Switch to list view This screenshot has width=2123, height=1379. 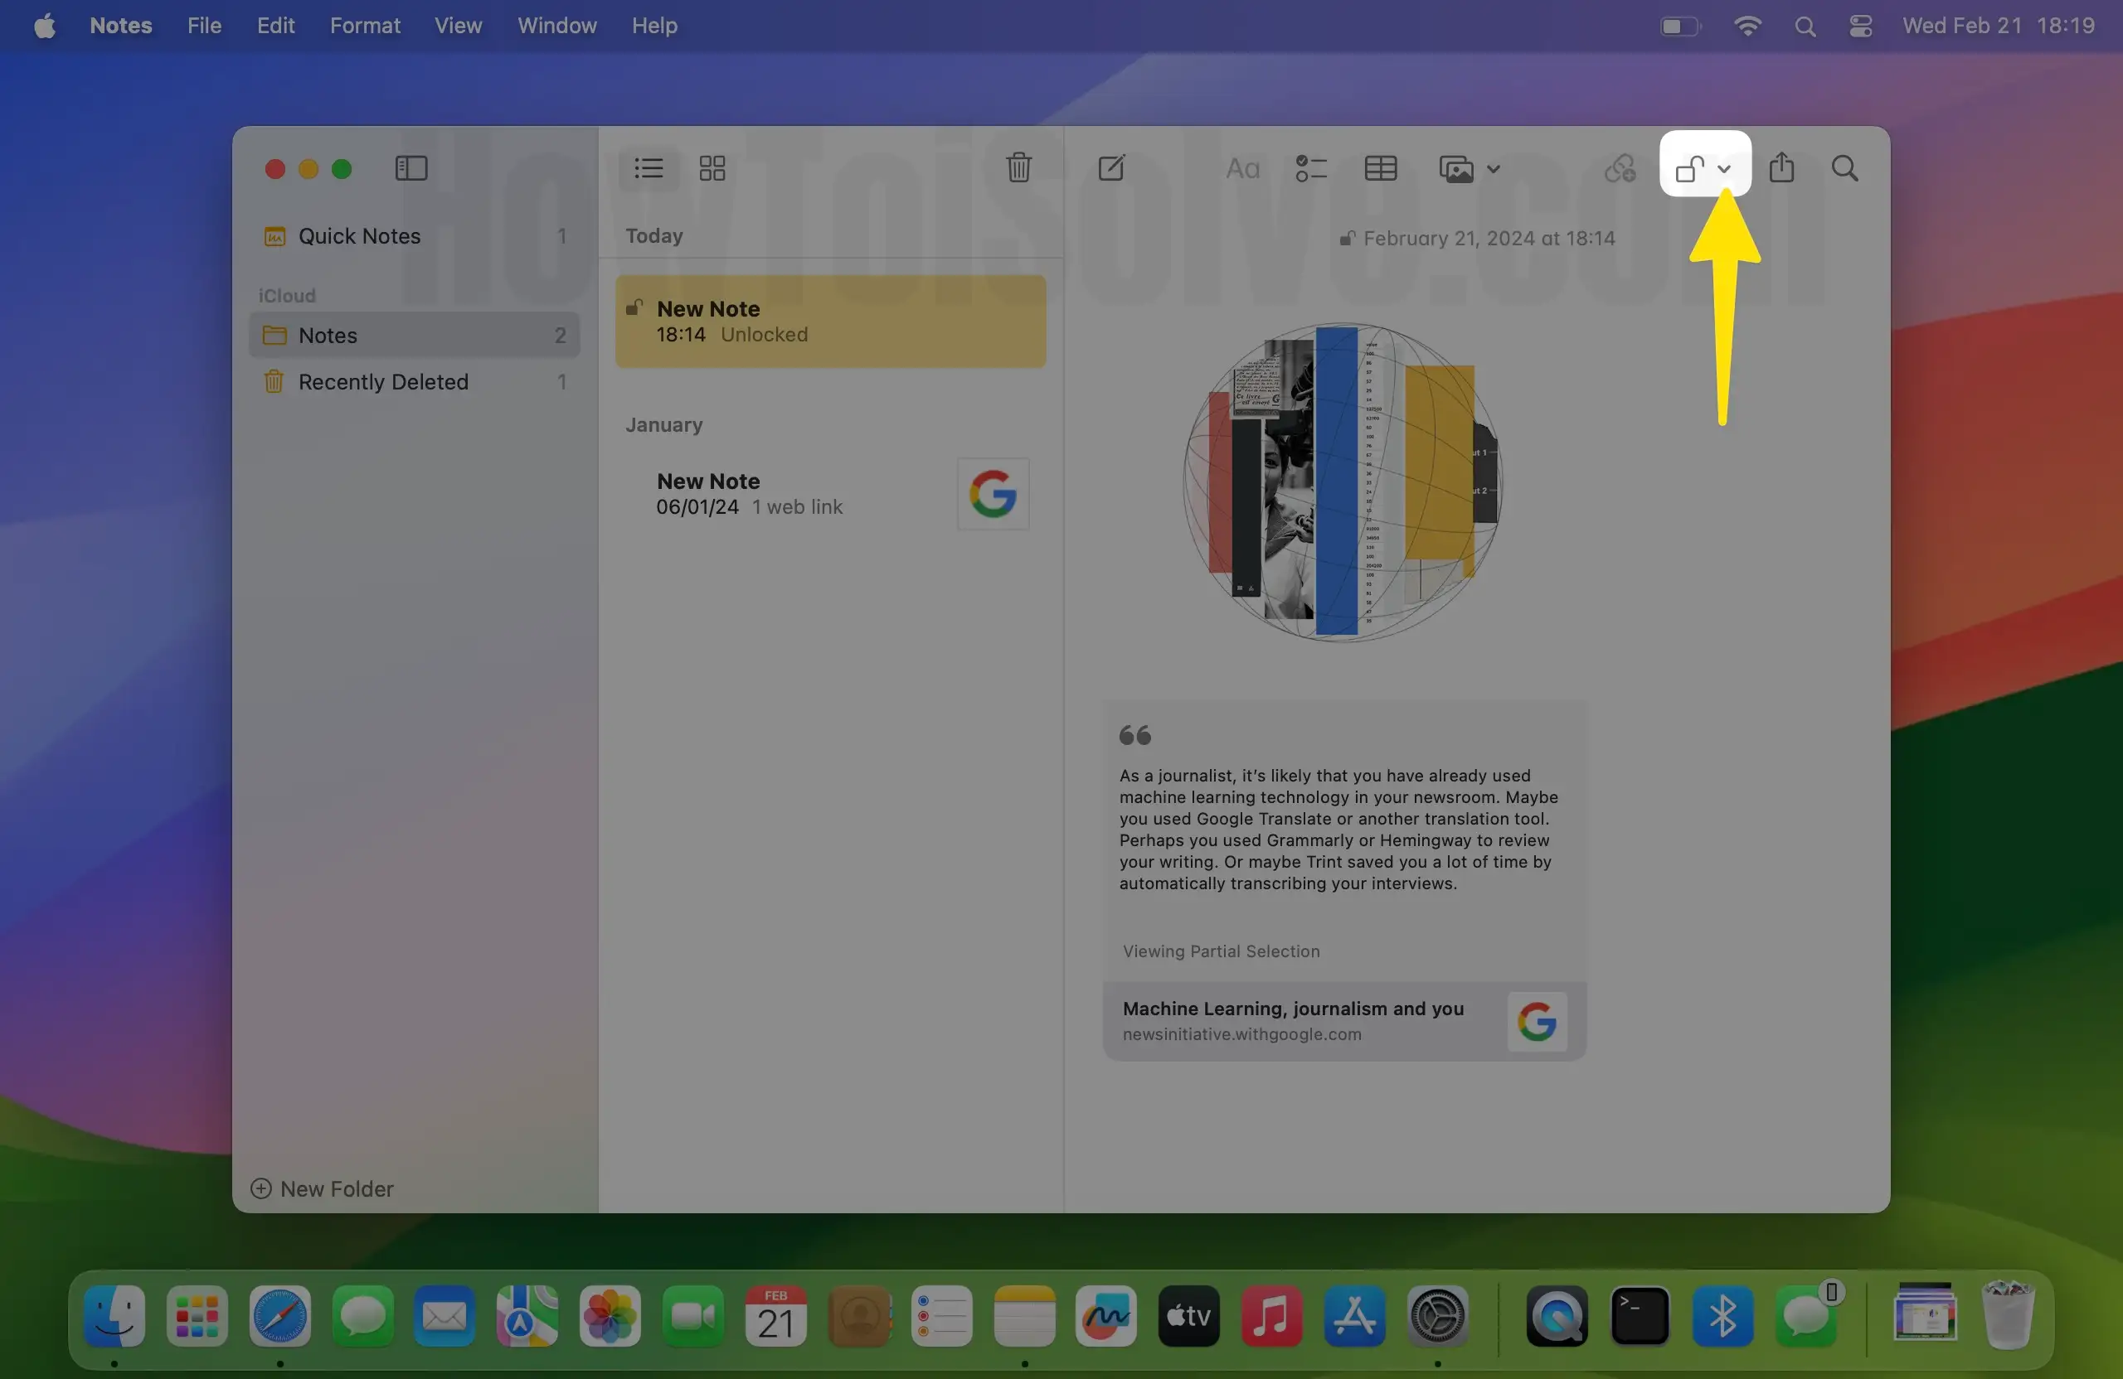tap(649, 168)
